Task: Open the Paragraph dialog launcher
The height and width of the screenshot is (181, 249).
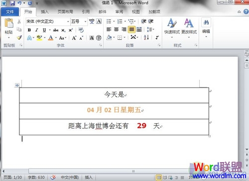Action: tap(159, 45)
